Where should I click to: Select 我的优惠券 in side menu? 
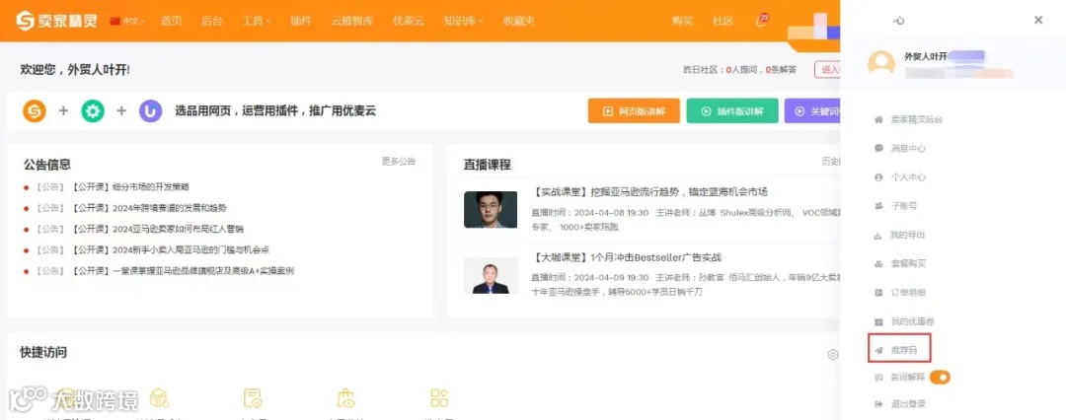pyautogui.click(x=912, y=321)
